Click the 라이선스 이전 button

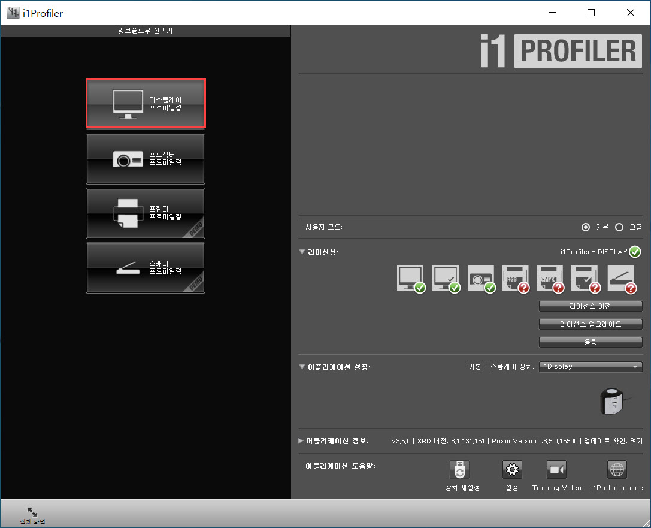[591, 306]
